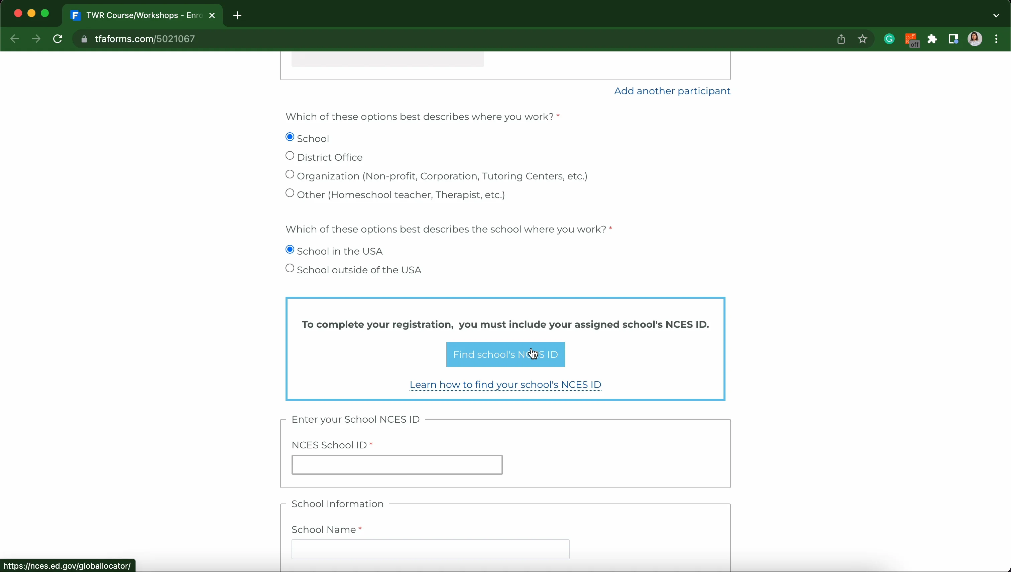This screenshot has height=572, width=1011.
Task: Open the side panel icon
Action: (954, 39)
